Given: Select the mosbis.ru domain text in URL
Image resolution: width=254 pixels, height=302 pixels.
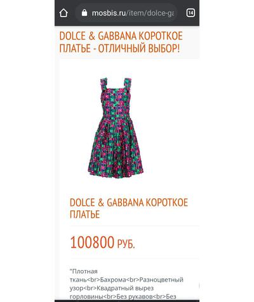Looking at the screenshot, I should click(109, 13).
